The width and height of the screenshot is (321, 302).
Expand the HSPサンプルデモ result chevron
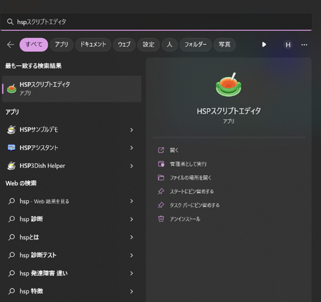[132, 130]
